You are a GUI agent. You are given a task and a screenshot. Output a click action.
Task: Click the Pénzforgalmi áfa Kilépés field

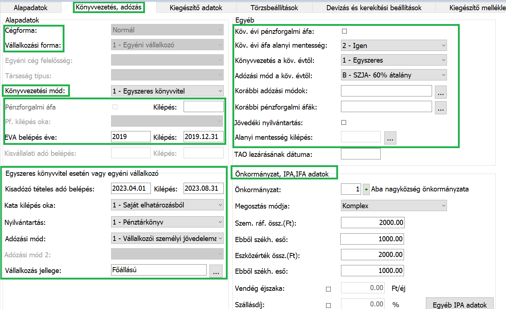[204, 107]
